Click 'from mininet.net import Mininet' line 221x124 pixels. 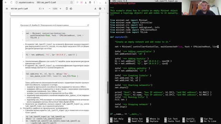[129, 20]
